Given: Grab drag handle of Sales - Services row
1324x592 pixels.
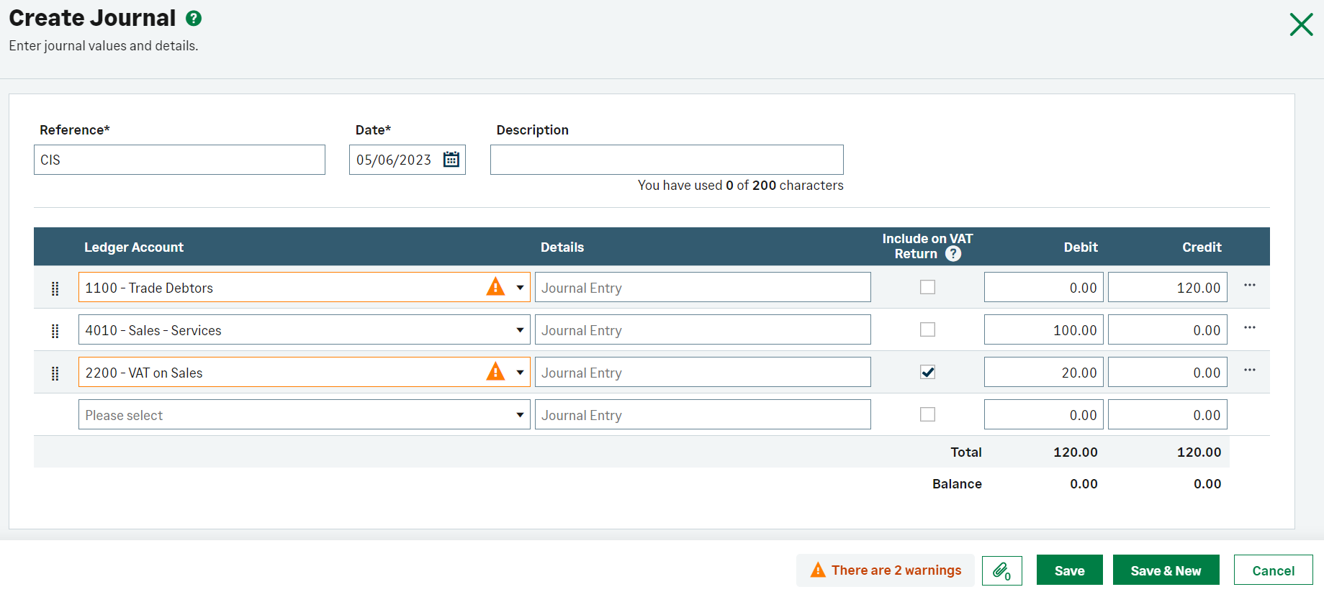Looking at the screenshot, I should pos(55,331).
